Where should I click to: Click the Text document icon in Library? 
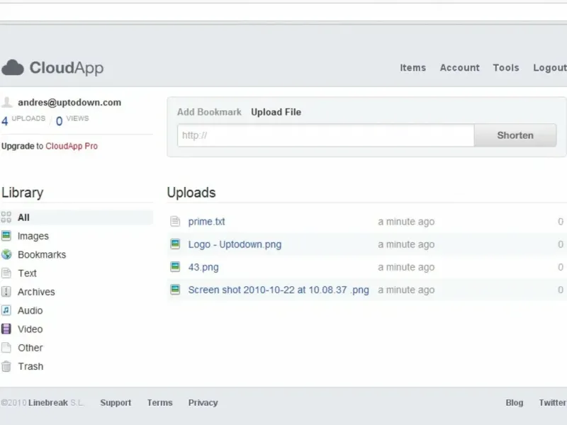pos(6,273)
